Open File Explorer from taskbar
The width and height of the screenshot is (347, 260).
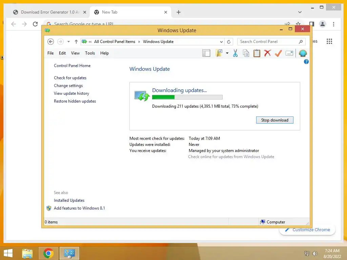point(27,253)
